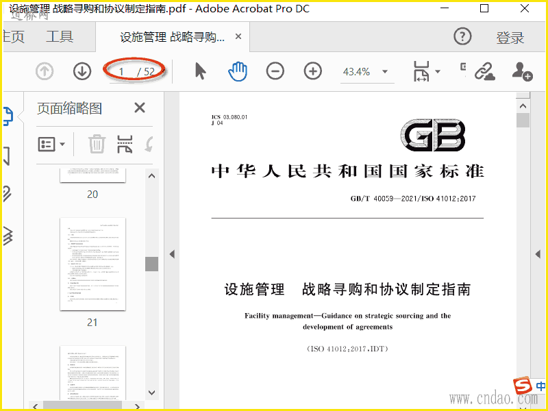Close the 页面缩略图 panel
Screen dimensions: 548x411
point(140,108)
